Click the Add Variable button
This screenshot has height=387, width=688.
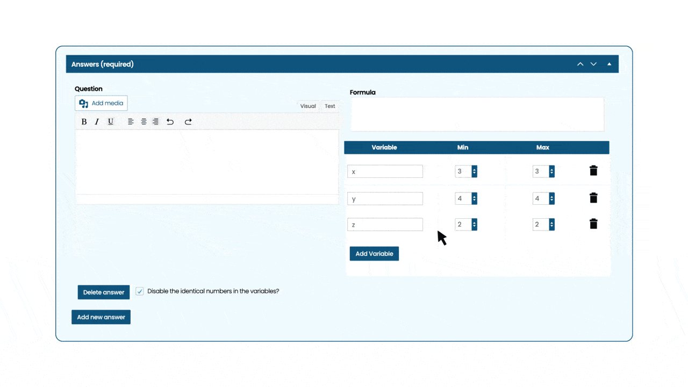click(x=374, y=254)
